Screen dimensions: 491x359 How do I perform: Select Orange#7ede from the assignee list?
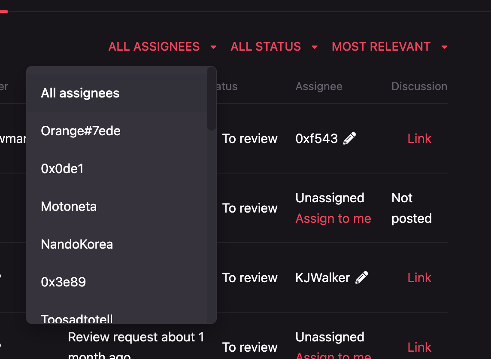80,131
